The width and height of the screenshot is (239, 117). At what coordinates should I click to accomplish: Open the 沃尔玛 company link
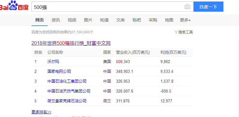point(53,61)
